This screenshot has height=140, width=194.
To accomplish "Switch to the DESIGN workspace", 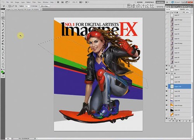I will [x=140, y=2].
